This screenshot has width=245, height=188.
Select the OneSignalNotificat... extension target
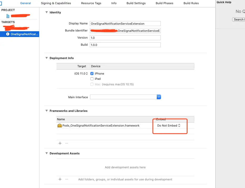point(19,34)
